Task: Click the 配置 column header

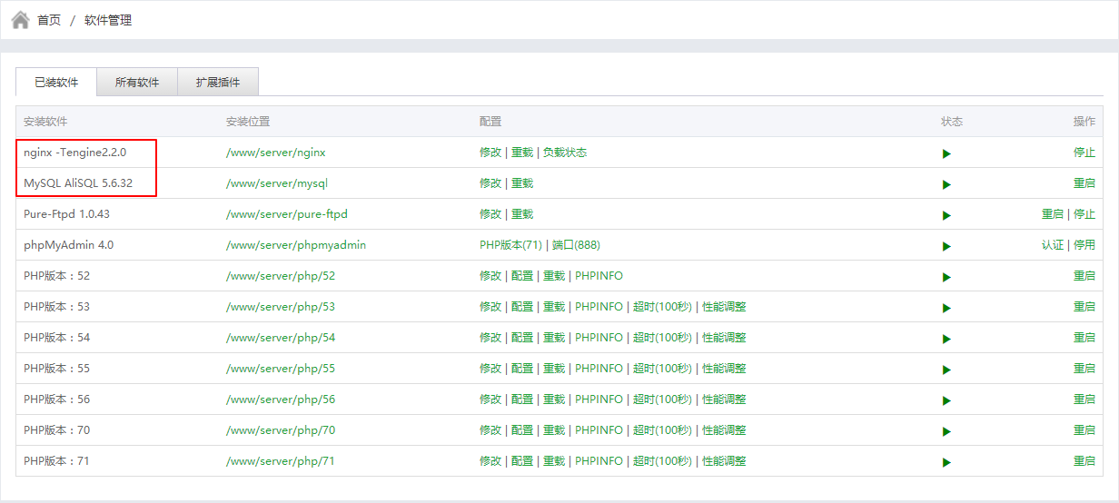Action: [x=490, y=122]
